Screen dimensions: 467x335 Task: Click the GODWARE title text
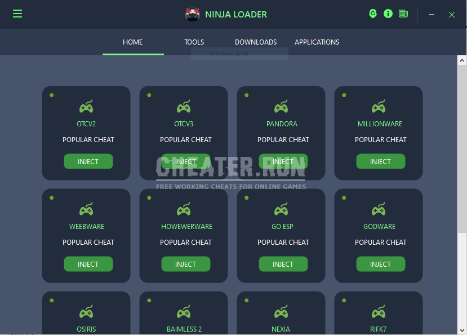click(x=380, y=227)
